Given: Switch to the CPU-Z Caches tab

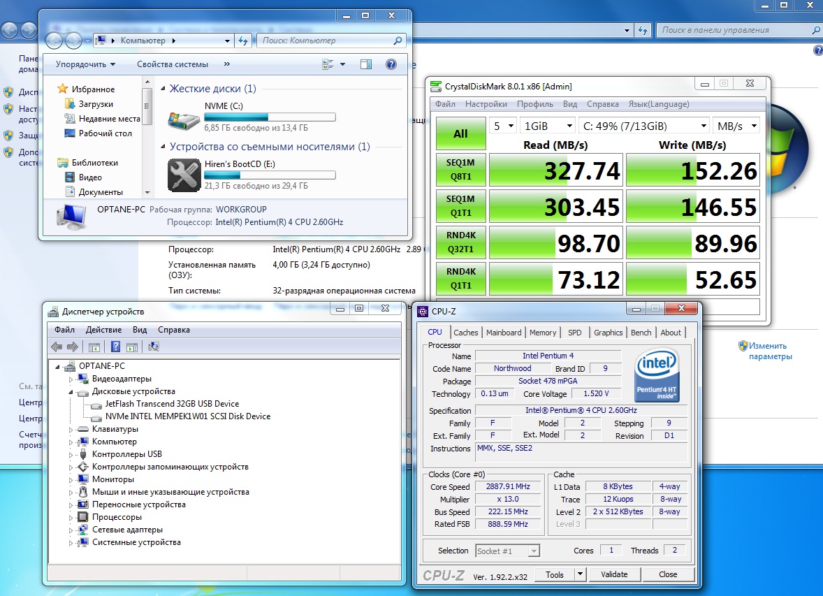Looking at the screenshot, I should (465, 333).
